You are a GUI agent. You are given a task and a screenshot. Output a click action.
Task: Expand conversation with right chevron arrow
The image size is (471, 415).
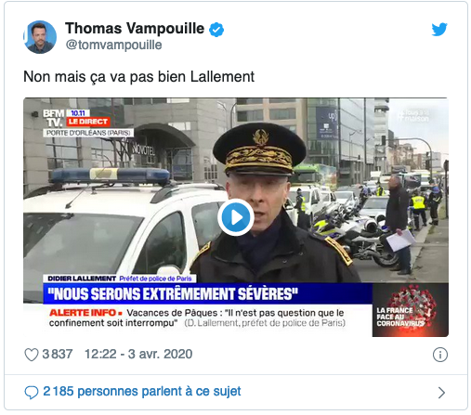441,393
